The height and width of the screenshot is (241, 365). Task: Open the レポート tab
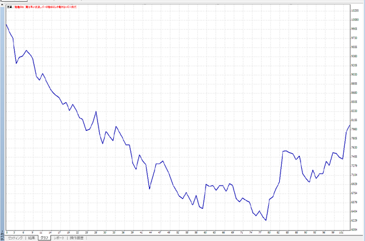click(58, 238)
